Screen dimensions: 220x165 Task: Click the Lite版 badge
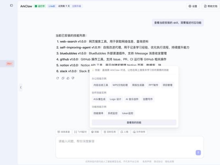click(52, 6)
